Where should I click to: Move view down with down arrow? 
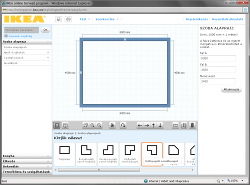click(x=160, y=125)
